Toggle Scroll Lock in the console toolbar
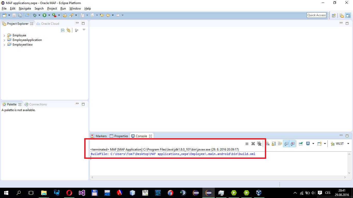353x198 pixels. pyautogui.click(x=274, y=144)
